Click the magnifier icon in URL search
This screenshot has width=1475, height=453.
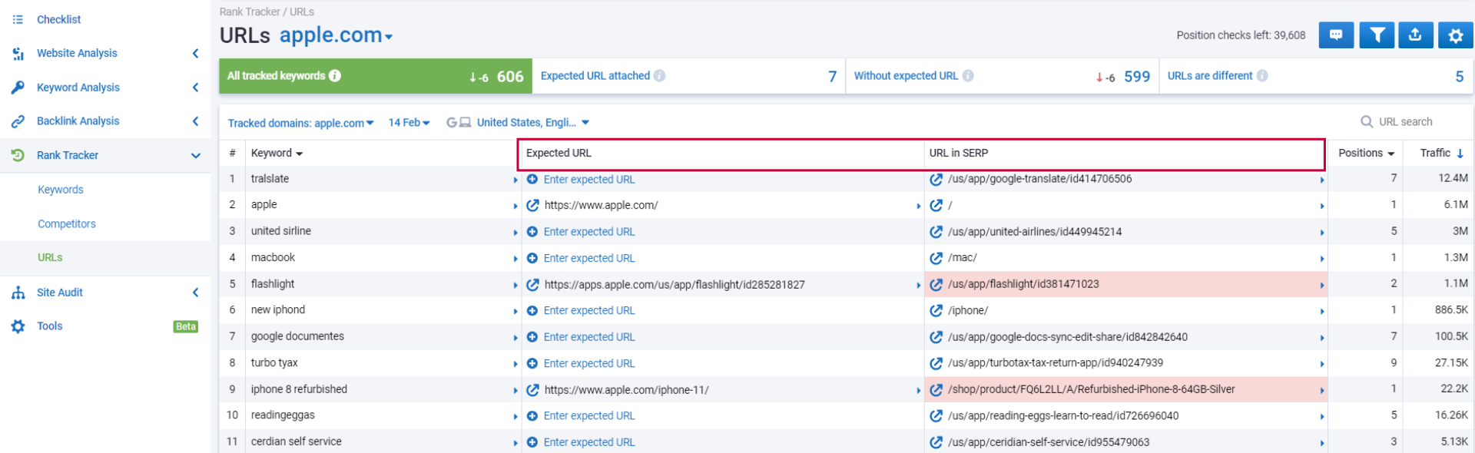[1367, 121]
